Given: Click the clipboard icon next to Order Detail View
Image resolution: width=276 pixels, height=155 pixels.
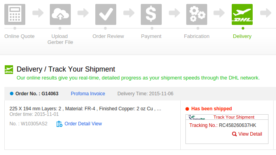Looking at the screenshot, I should pos(59,124).
